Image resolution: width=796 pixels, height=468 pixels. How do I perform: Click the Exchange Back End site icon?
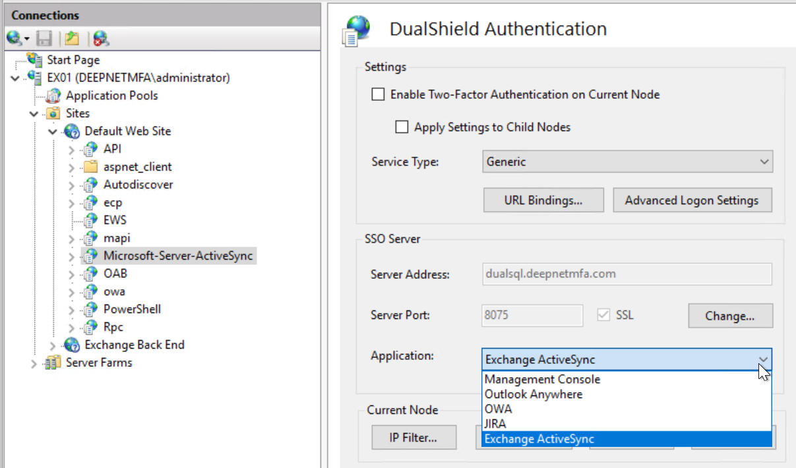73,345
